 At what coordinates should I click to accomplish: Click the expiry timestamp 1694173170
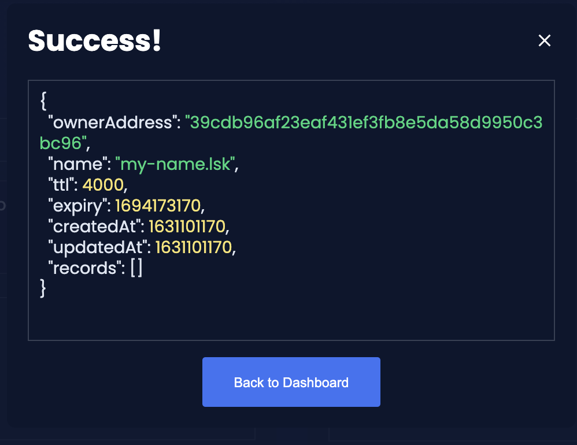pos(158,206)
